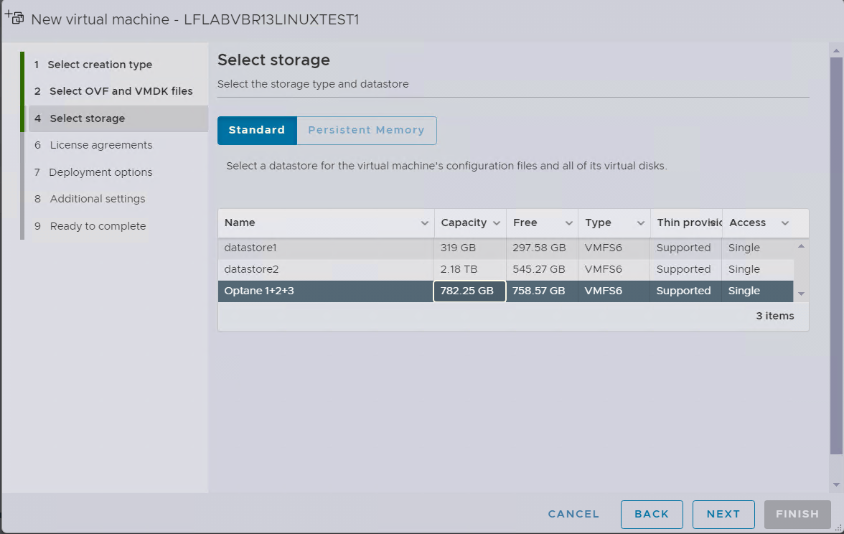Click the Cancel button

pyautogui.click(x=573, y=514)
